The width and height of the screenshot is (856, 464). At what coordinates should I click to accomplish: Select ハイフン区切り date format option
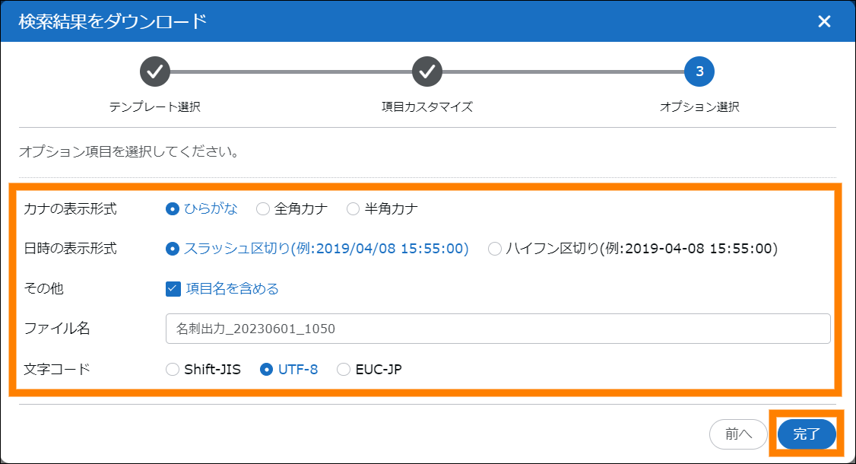495,249
